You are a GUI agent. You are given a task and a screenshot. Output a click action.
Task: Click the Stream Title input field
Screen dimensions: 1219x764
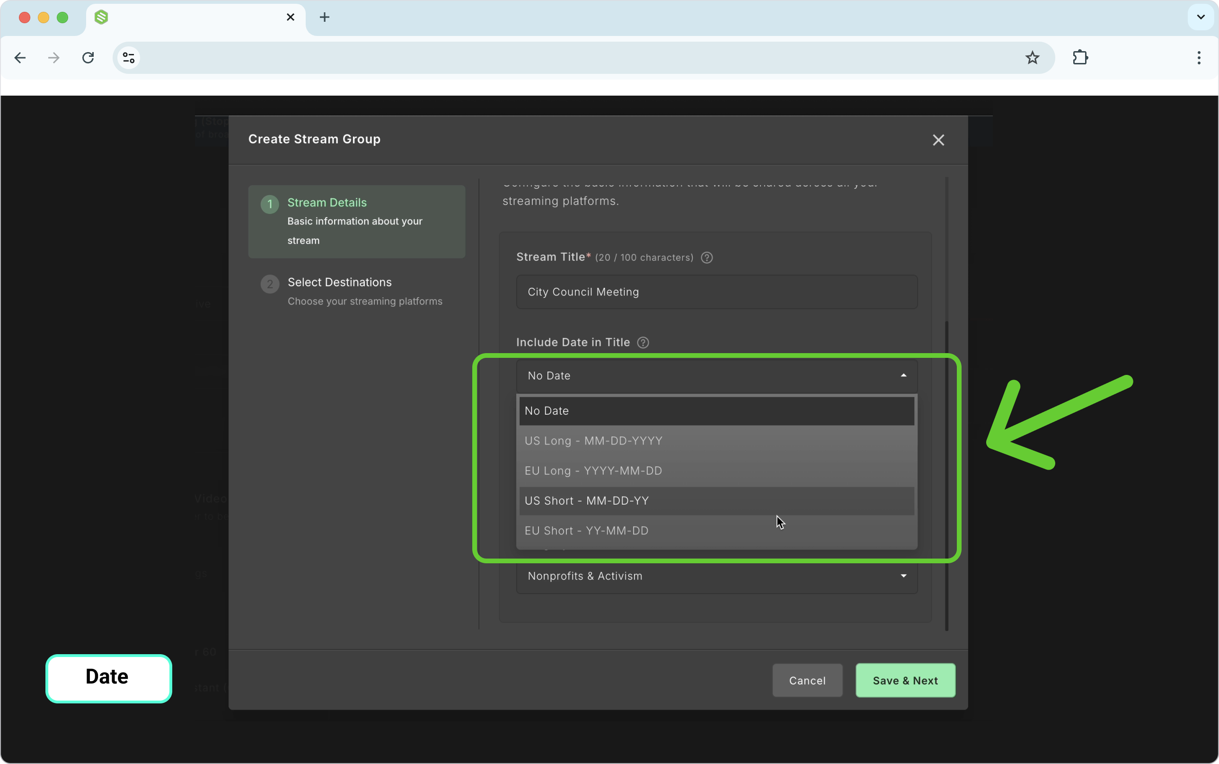click(x=716, y=292)
